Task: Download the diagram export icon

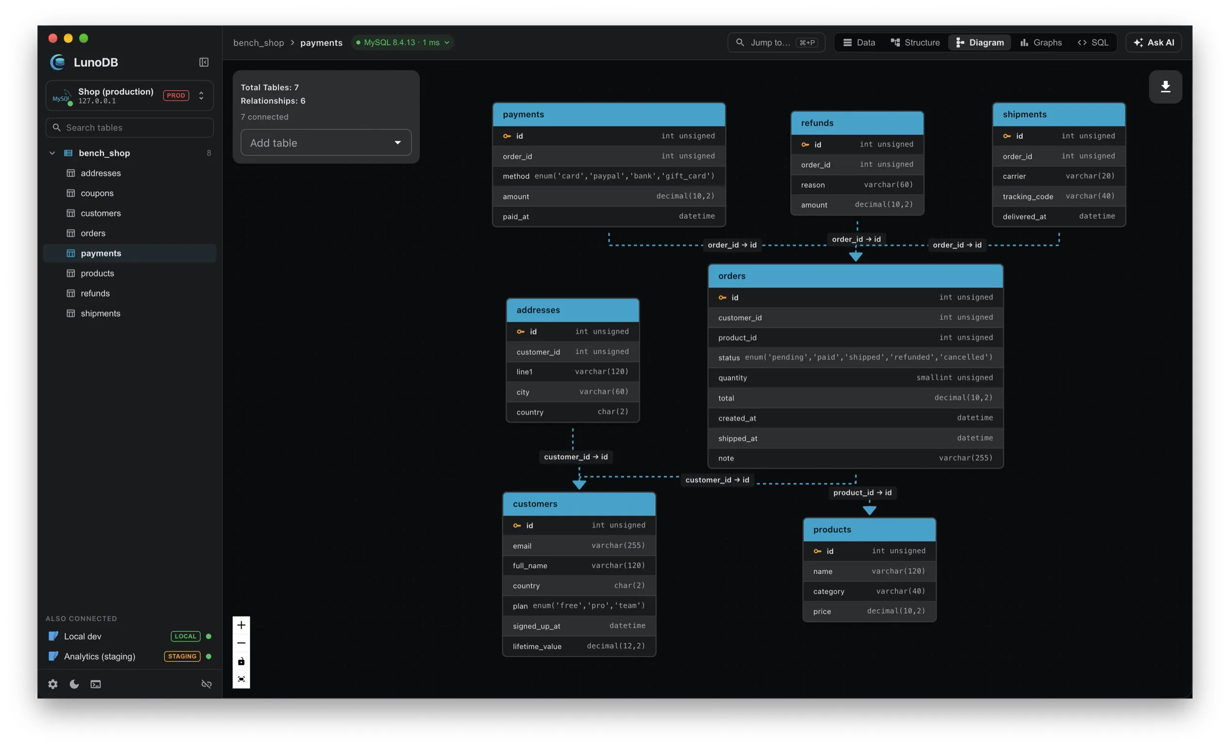Action: (1165, 87)
